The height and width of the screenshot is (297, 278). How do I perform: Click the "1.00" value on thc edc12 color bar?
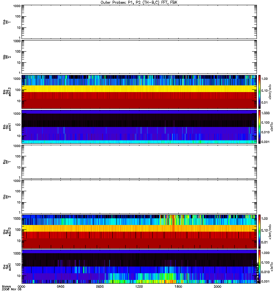coord(264,219)
